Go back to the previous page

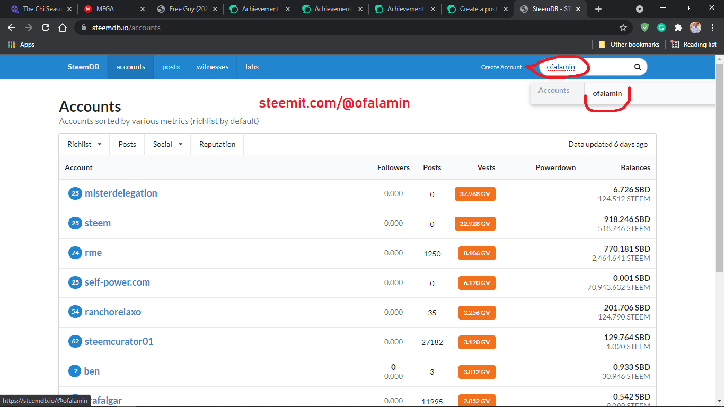click(x=12, y=28)
